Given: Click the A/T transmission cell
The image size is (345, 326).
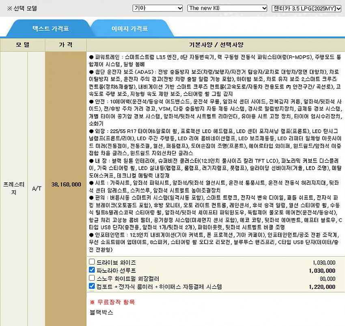Looking at the screenshot, I should point(37,189).
